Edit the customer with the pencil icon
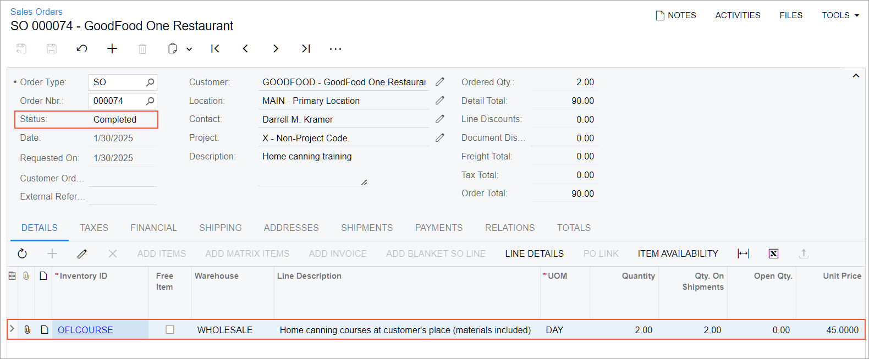 (x=439, y=82)
